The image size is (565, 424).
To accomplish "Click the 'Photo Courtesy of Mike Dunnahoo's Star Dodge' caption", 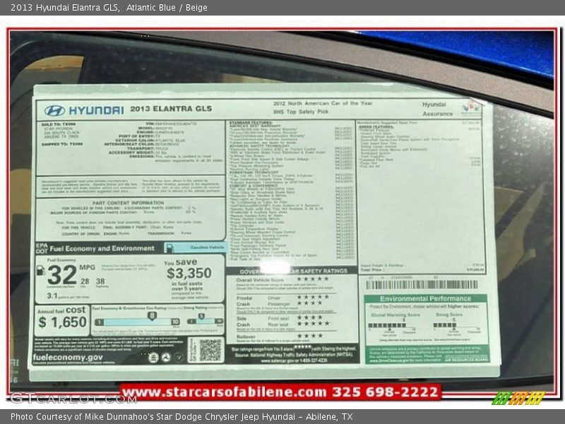I will (182, 417).
